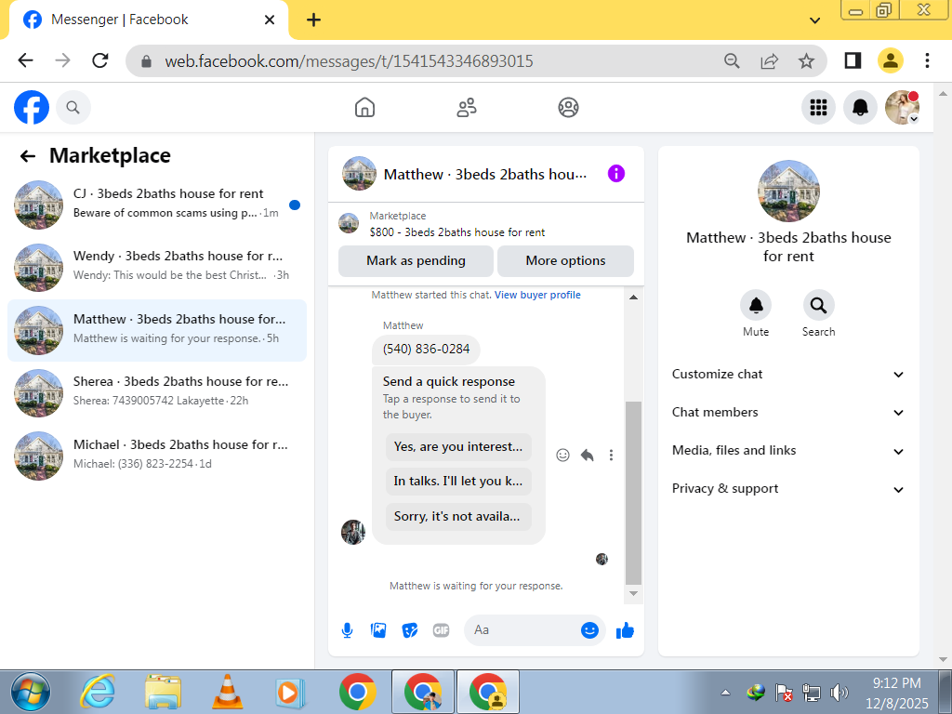
Task: Click chat scrollbar up arrow
Action: click(x=633, y=297)
